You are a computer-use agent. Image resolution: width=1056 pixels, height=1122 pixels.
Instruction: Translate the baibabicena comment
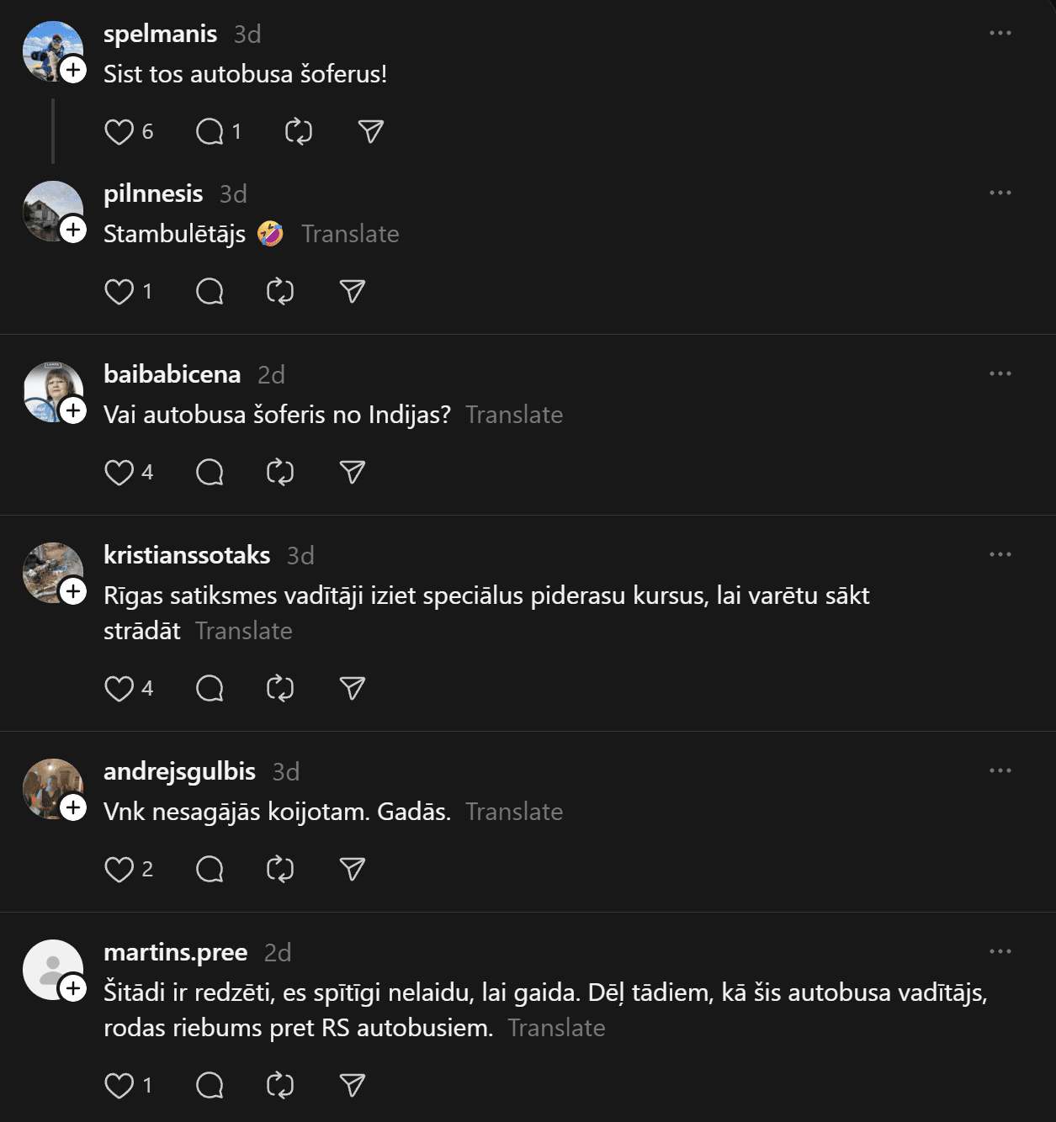click(514, 415)
